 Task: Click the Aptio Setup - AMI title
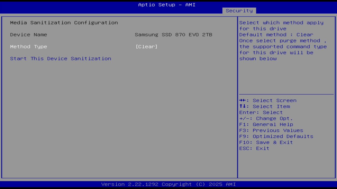pyautogui.click(x=167, y=5)
